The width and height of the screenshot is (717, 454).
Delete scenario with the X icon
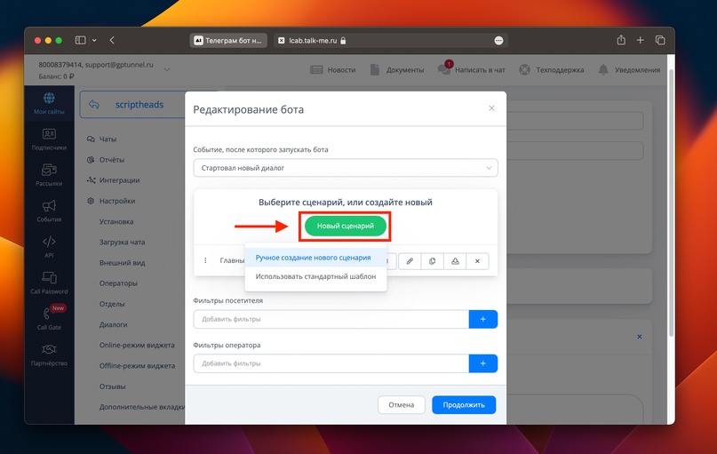click(477, 261)
